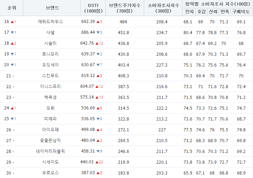Screen dimensions: 253x178
Task: Select brand name 오휘
Action: [x=50, y=108]
